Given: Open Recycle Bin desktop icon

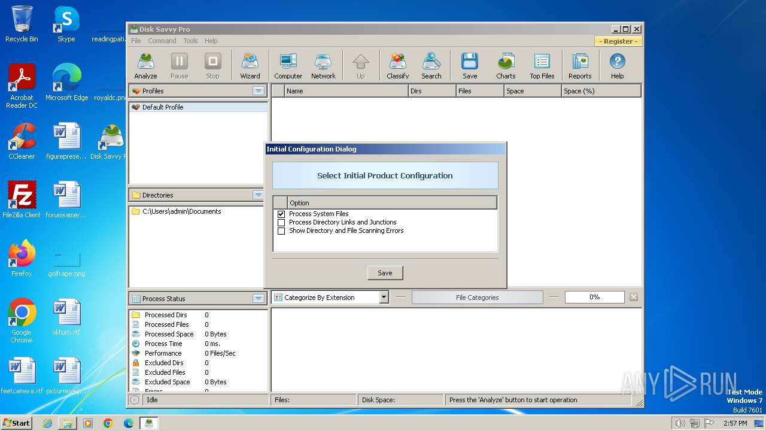Looking at the screenshot, I should coord(22,24).
